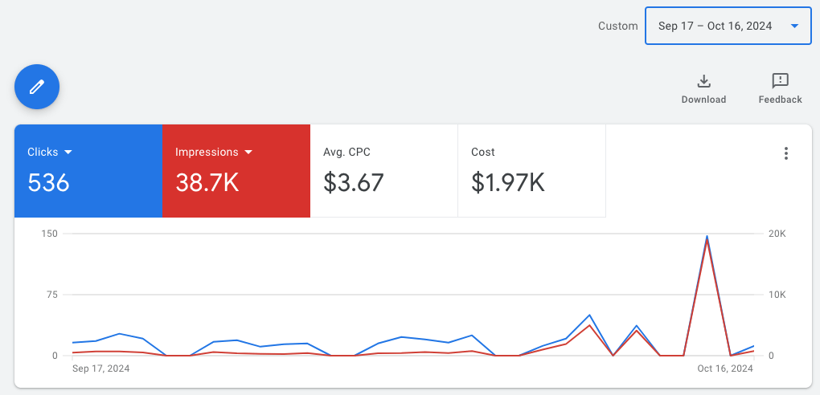Click the caret arrow in date picker
Screen dimensions: 820x395
[794, 26]
